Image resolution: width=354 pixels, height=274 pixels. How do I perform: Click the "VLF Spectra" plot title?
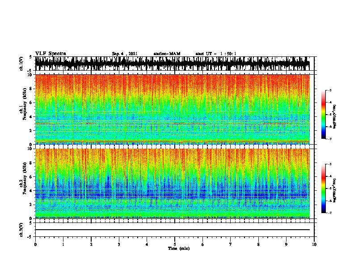[x=51, y=54]
